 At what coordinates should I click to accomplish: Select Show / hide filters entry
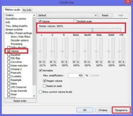pos(21,37)
